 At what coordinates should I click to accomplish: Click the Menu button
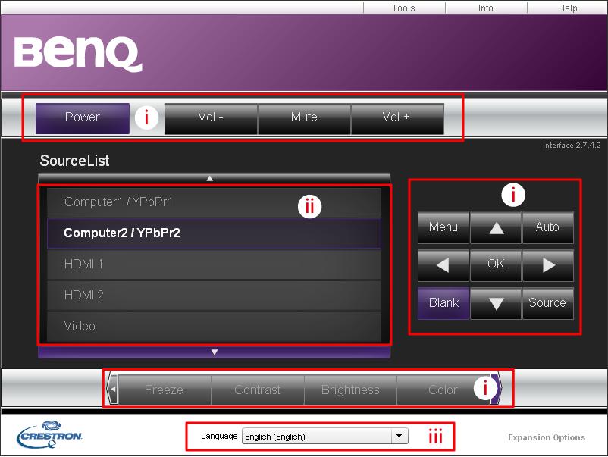pyautogui.click(x=443, y=227)
